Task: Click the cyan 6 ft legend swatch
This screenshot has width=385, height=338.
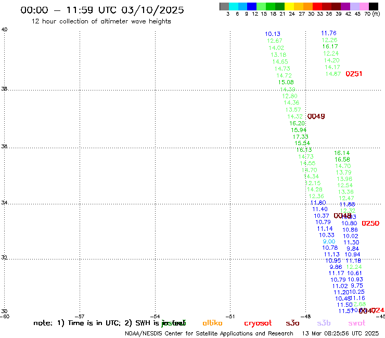Action: 234,6
